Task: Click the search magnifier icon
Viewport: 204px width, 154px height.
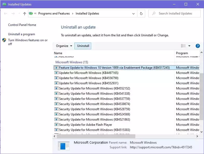Action: pos(154,13)
